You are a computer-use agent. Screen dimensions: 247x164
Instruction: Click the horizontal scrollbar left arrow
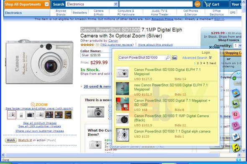click(3, 155)
